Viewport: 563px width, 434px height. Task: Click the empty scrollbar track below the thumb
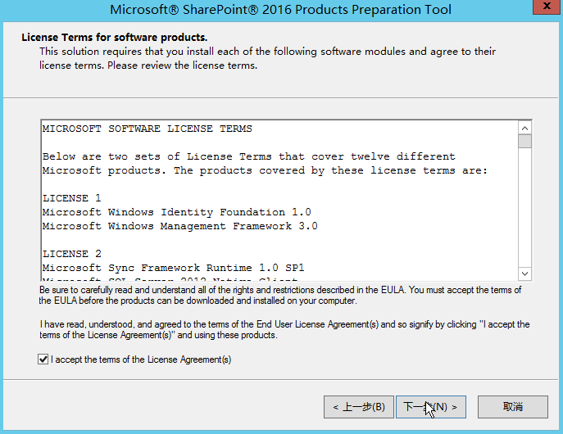(524, 213)
